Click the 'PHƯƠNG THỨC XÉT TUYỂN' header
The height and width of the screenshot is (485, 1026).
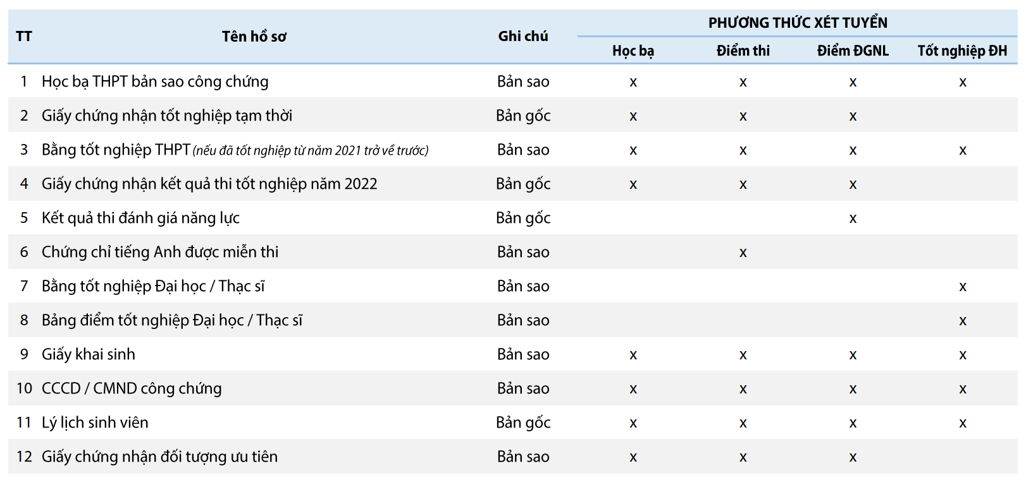pyautogui.click(x=798, y=23)
